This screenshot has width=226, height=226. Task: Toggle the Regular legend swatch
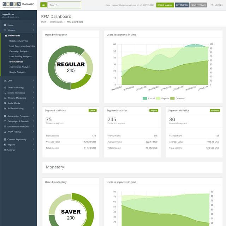(158, 98)
